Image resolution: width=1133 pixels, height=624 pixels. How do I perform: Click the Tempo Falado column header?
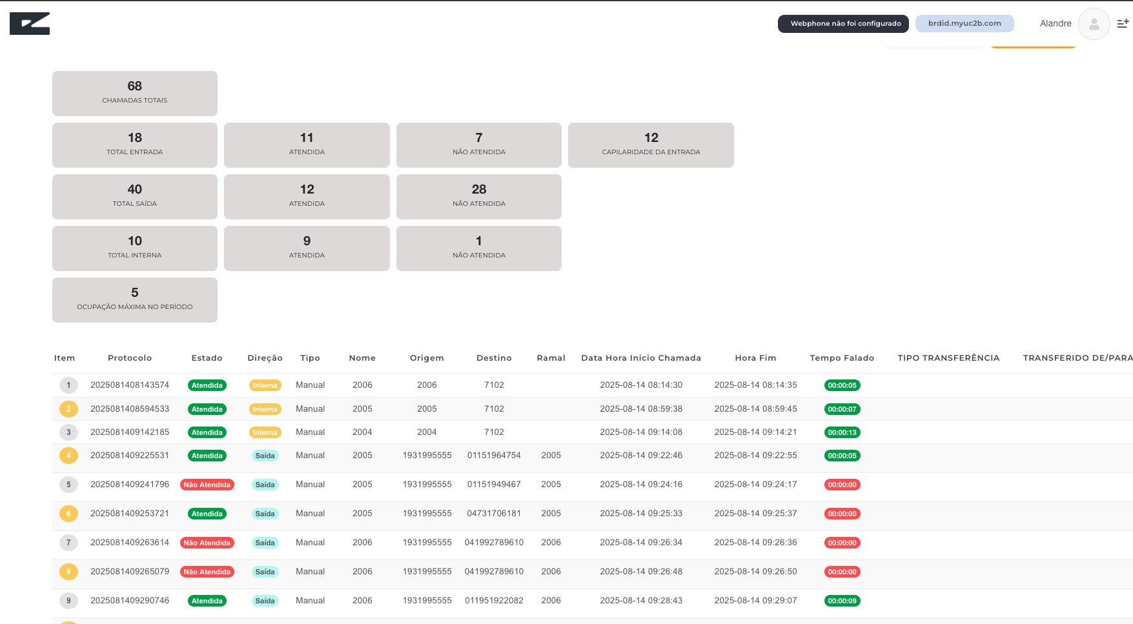842,358
